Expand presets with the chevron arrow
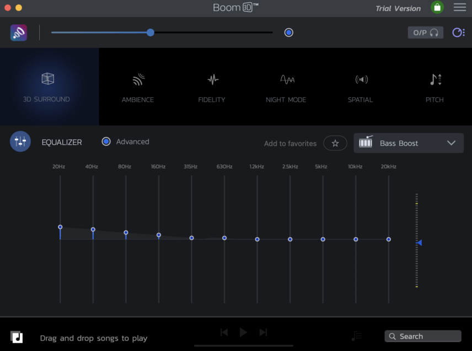This screenshot has height=351, width=472. point(451,143)
